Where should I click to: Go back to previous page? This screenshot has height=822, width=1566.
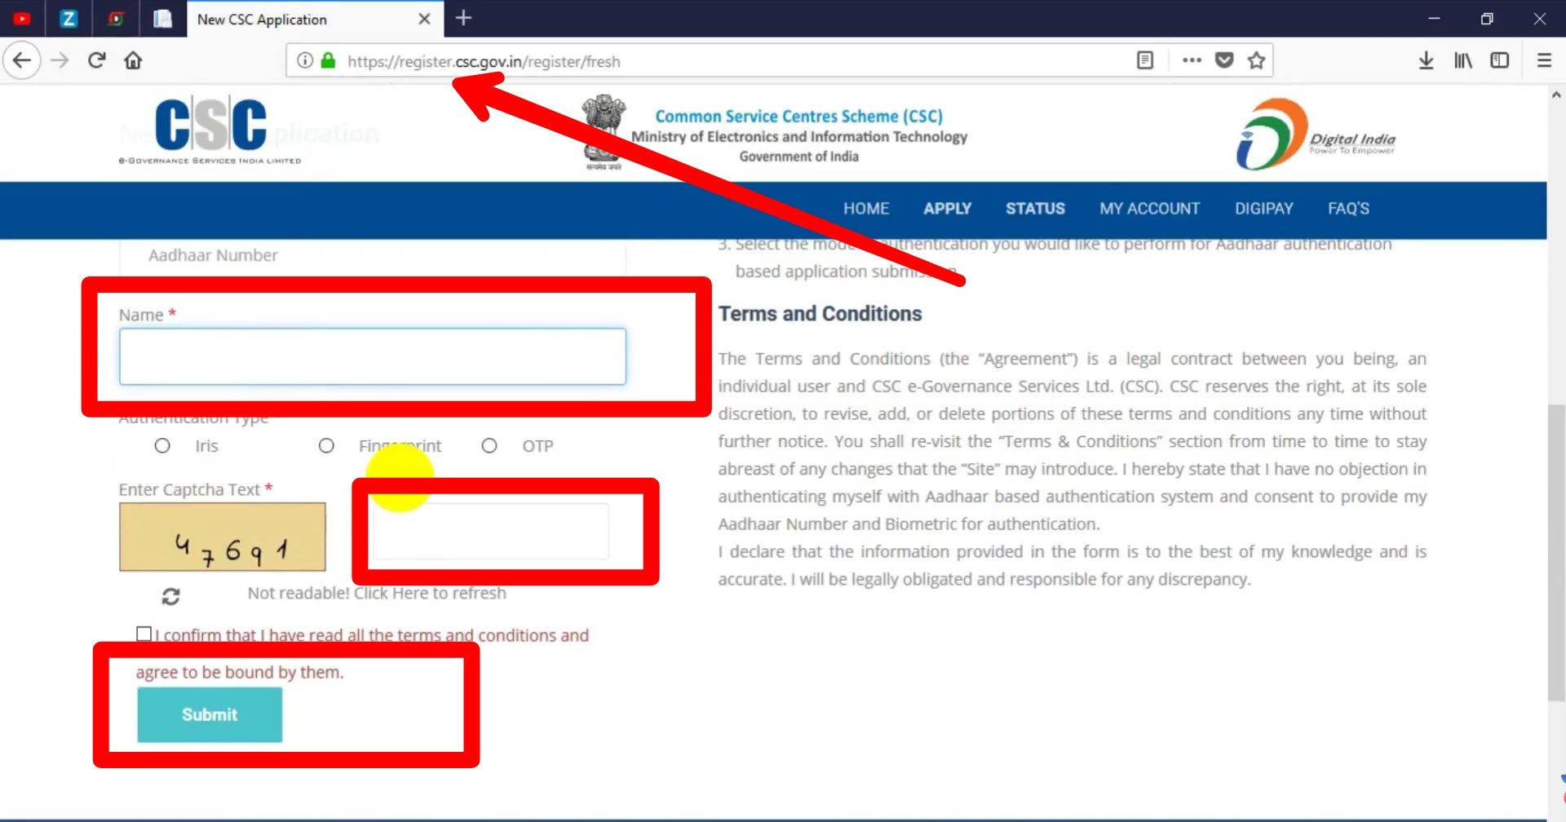pos(22,60)
